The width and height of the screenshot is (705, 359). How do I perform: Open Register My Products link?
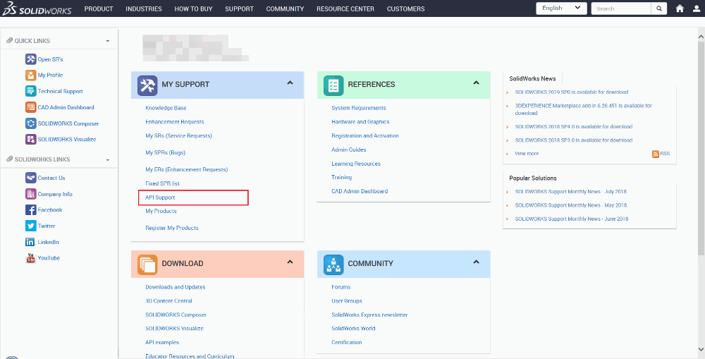(x=172, y=228)
